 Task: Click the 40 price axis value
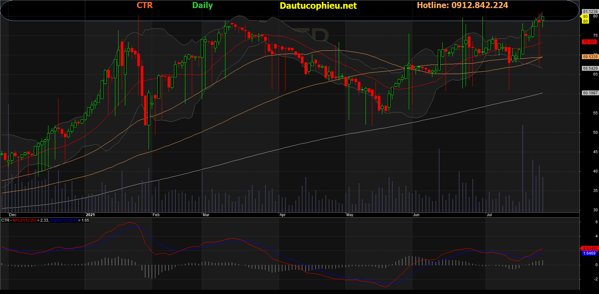click(595, 171)
